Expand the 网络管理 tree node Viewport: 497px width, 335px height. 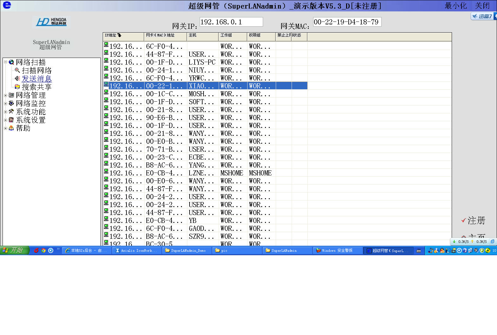pyautogui.click(x=5, y=95)
